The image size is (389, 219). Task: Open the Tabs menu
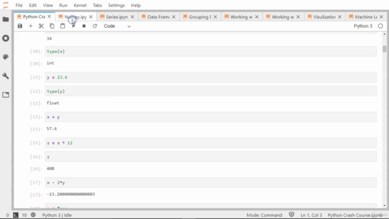coord(97,5)
